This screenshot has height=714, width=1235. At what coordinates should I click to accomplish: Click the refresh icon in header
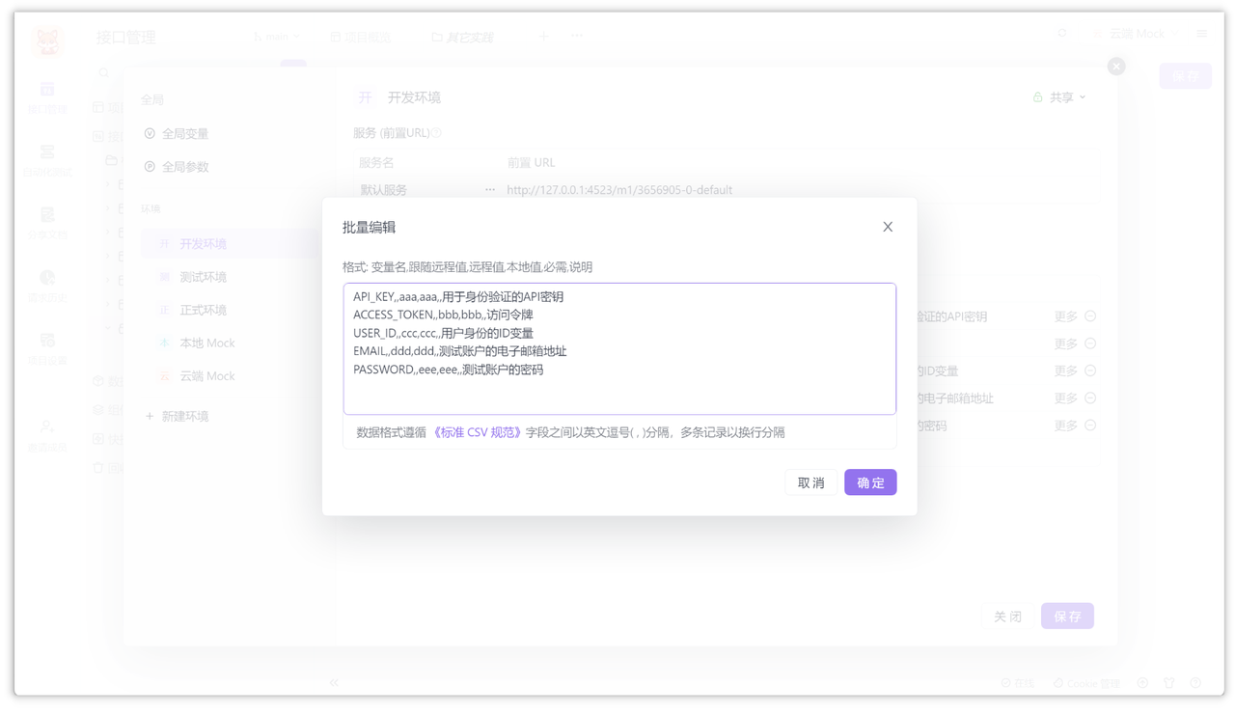[x=1062, y=34]
